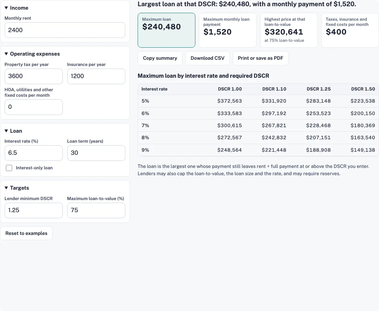
Task: Click the $283,148 table cell
Action: [x=318, y=101]
